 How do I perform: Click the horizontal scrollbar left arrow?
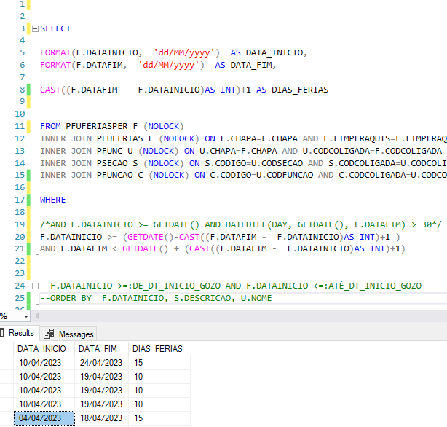[x=37, y=316]
